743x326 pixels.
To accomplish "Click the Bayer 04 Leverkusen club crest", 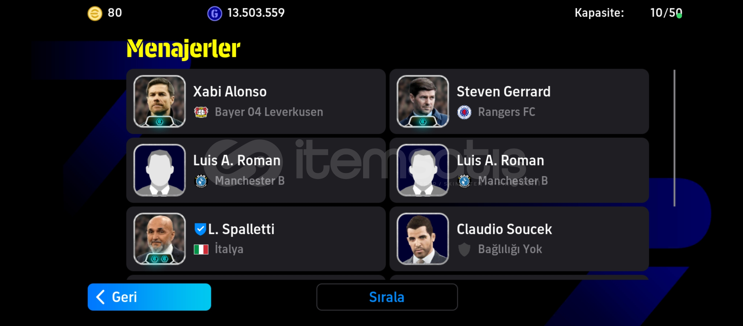I will (x=201, y=112).
